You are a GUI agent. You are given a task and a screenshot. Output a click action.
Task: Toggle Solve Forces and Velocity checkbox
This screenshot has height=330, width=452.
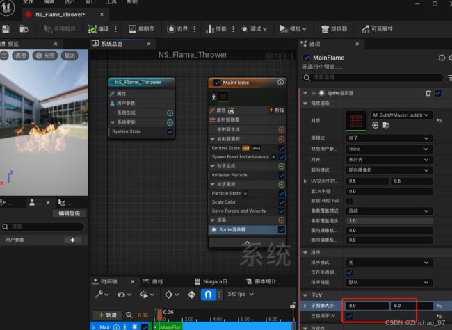[282, 211]
